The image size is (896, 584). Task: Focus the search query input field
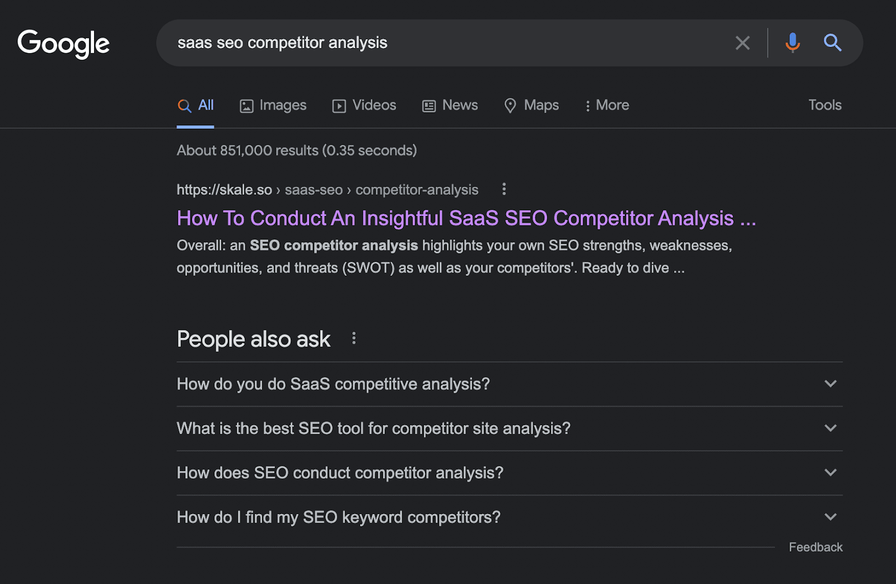point(448,43)
